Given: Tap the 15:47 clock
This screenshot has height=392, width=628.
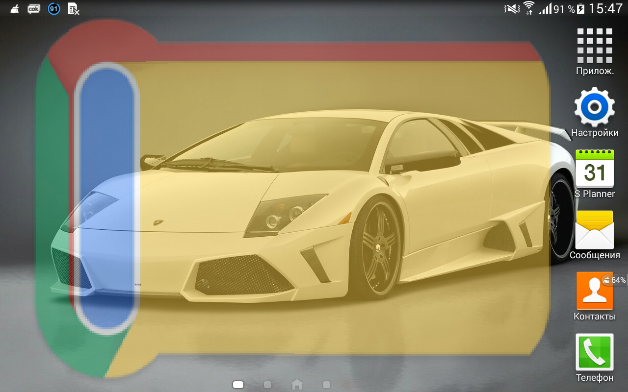Looking at the screenshot, I should [605, 9].
